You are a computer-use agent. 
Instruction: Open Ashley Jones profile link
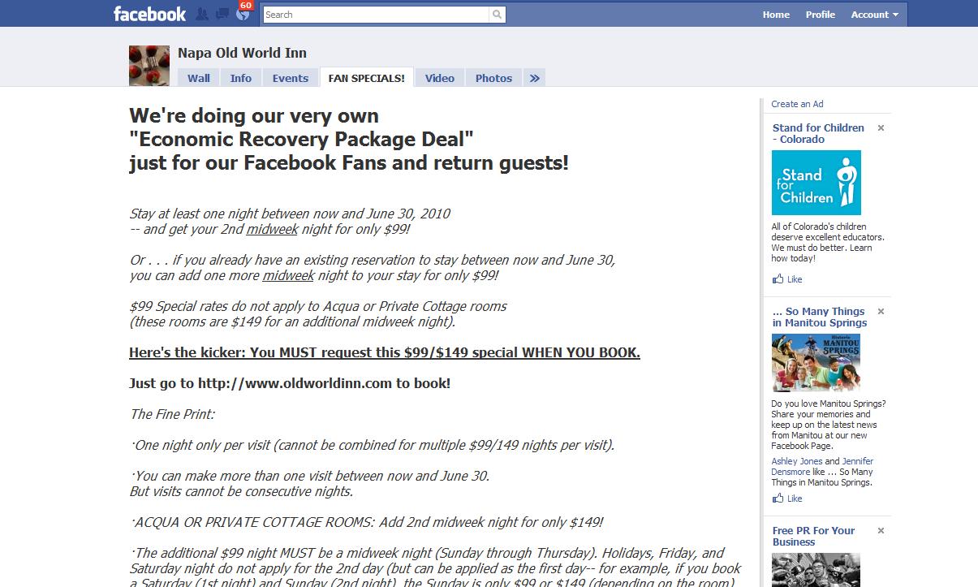pyautogui.click(x=797, y=461)
